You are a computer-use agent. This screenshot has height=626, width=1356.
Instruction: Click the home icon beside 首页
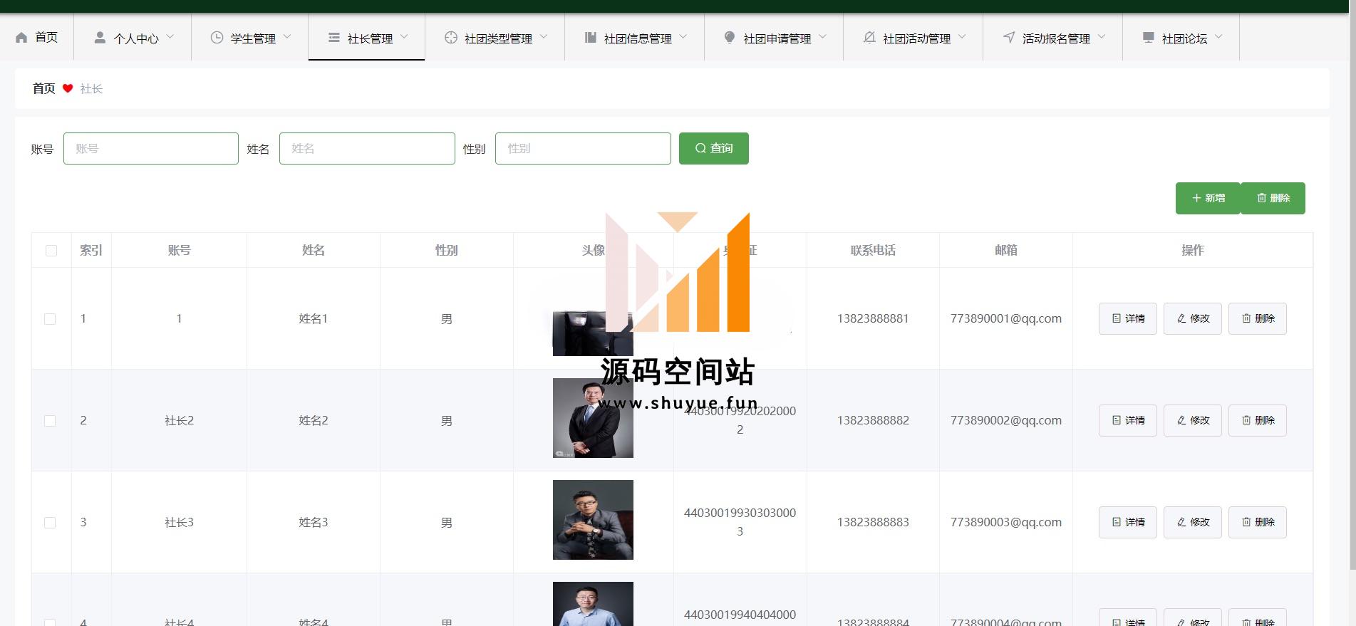[21, 37]
